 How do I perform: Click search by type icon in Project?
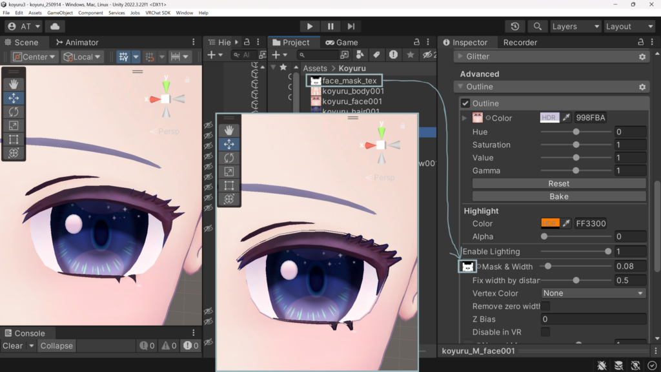click(x=360, y=55)
